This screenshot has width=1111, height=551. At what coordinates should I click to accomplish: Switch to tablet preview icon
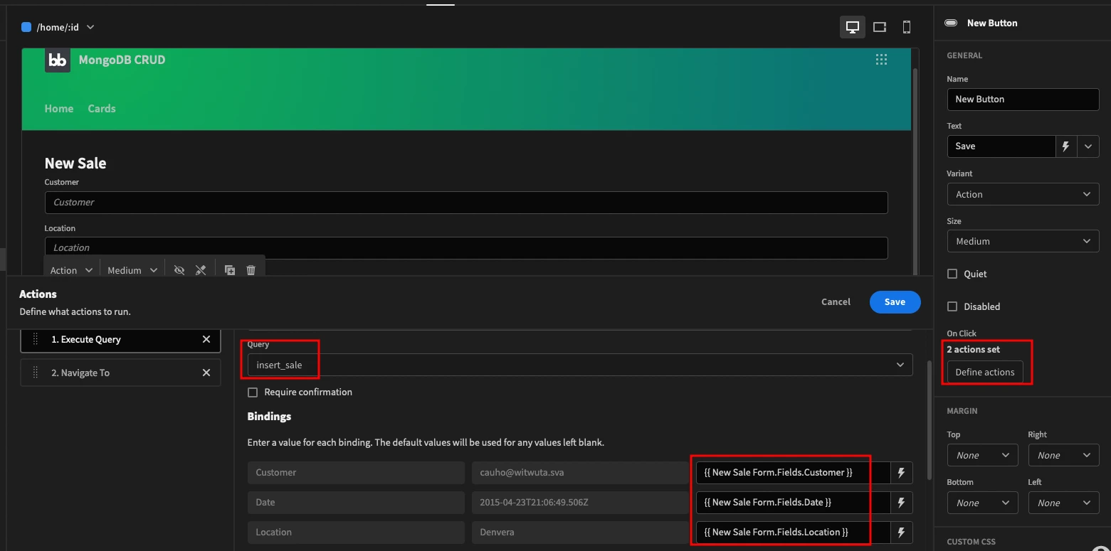click(x=880, y=27)
